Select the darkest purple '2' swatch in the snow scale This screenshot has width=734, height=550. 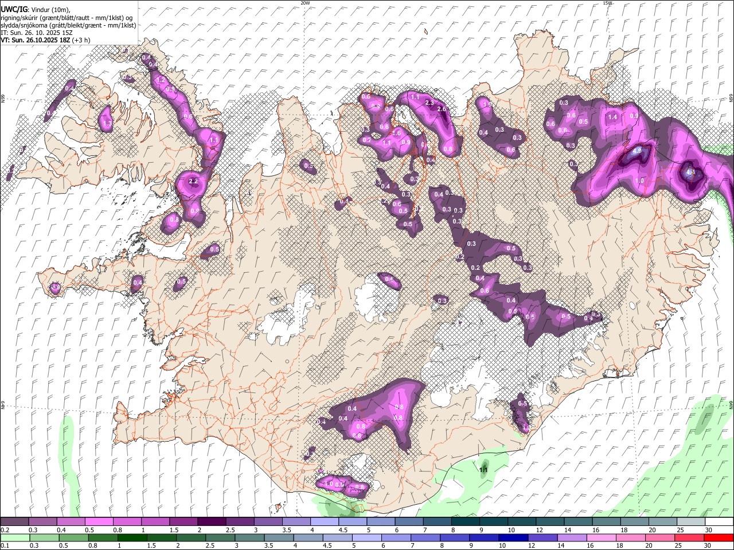pyautogui.click(x=212, y=522)
